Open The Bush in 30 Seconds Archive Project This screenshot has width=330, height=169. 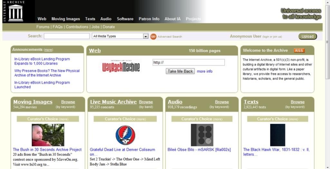click(47, 150)
